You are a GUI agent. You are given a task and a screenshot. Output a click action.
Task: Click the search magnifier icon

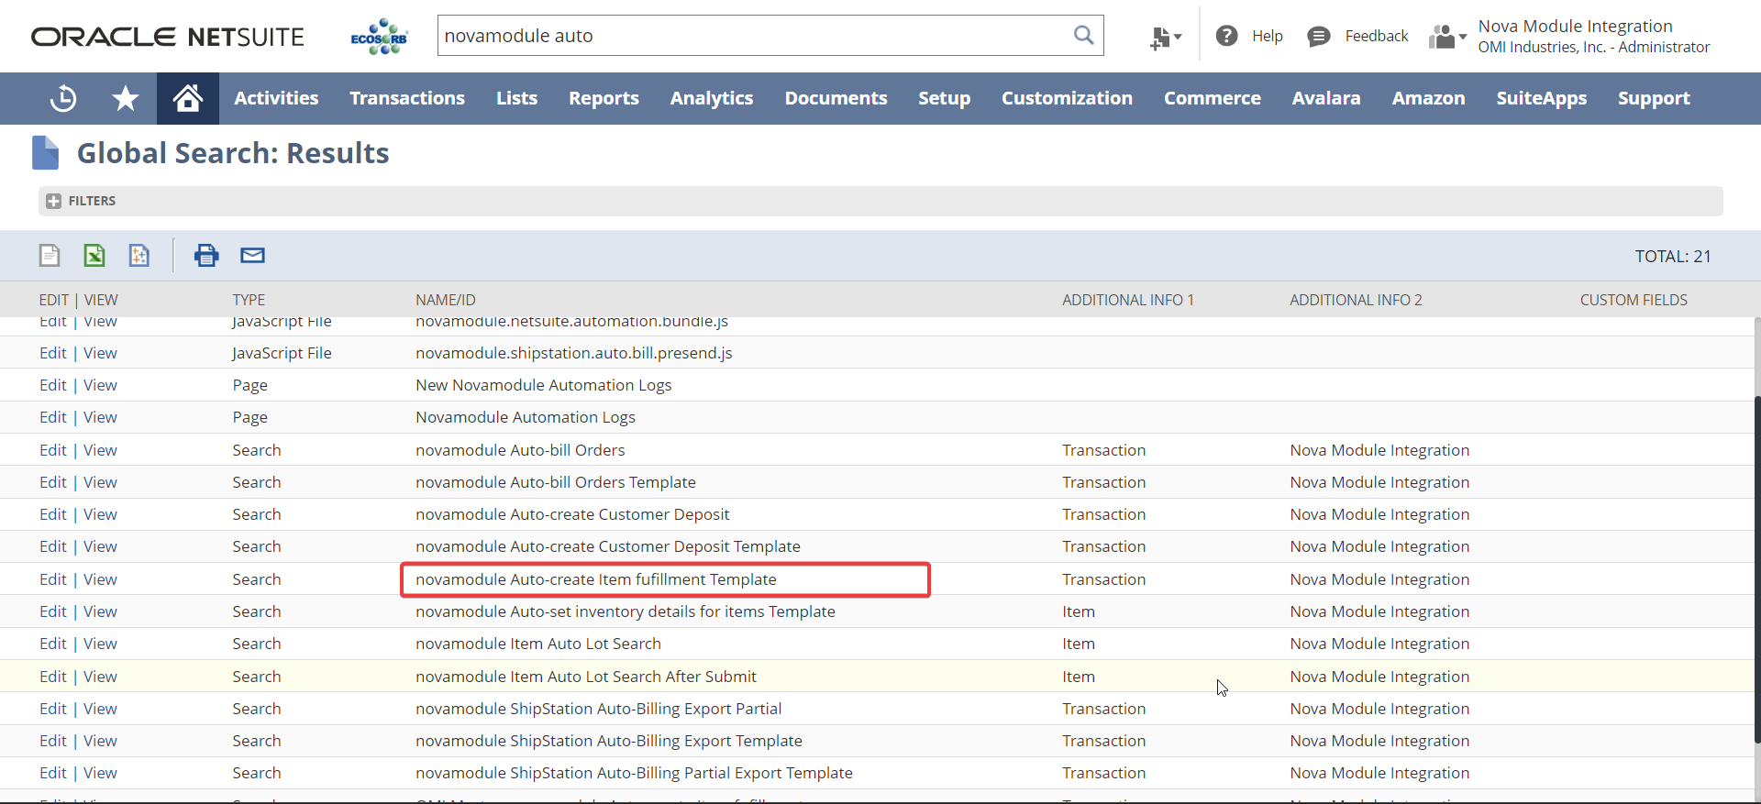(x=1083, y=36)
